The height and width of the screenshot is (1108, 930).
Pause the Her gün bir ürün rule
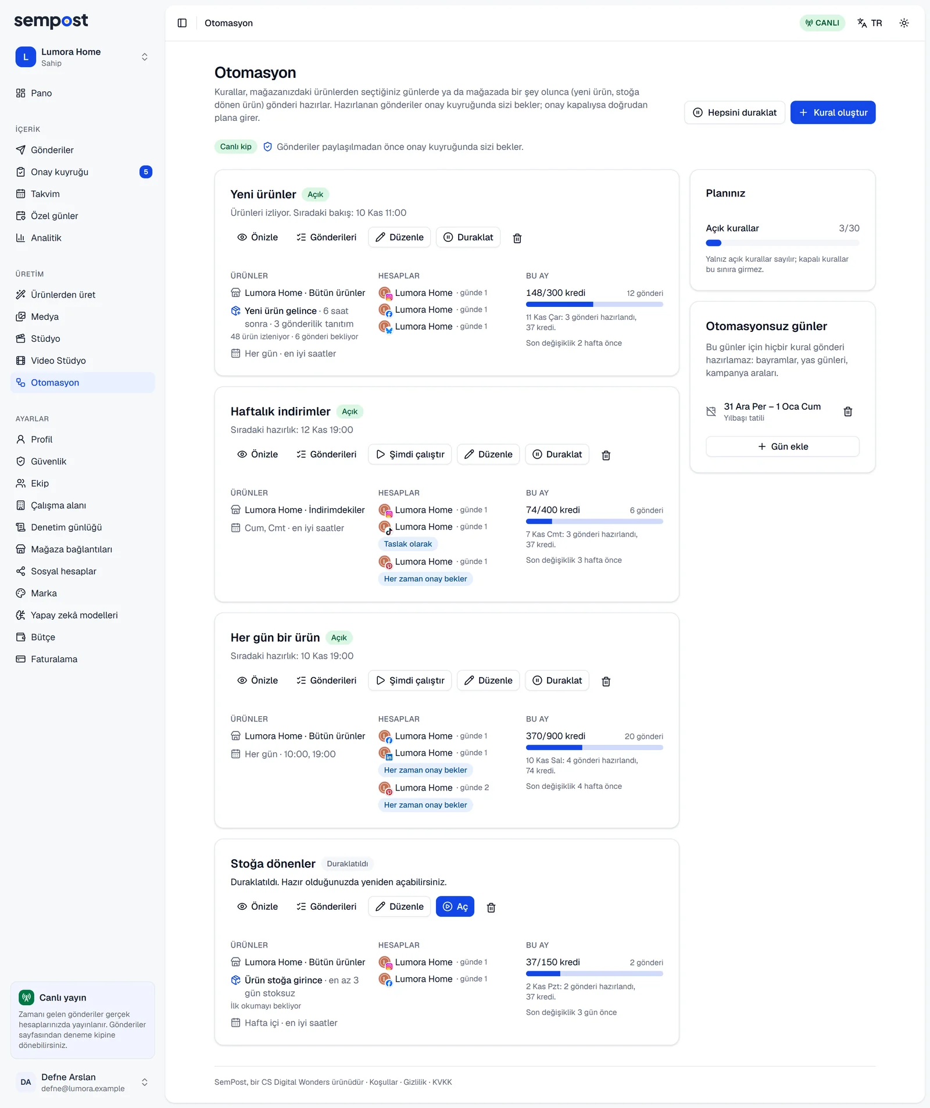[557, 680]
